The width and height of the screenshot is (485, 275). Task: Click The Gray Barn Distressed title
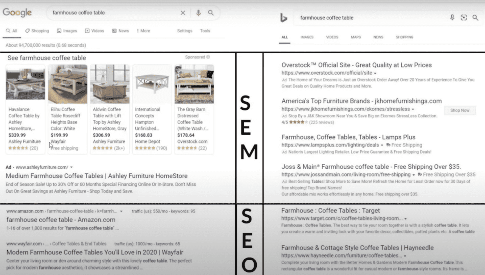click(193, 119)
